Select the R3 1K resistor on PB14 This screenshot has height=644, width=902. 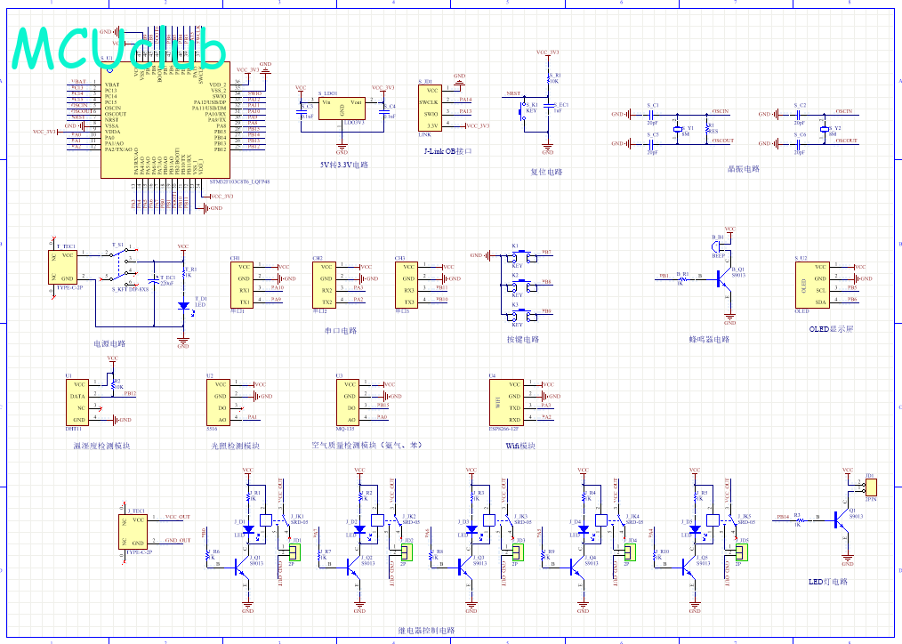point(799,519)
